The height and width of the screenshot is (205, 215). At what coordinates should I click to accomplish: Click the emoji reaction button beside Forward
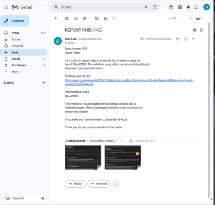(x=115, y=184)
